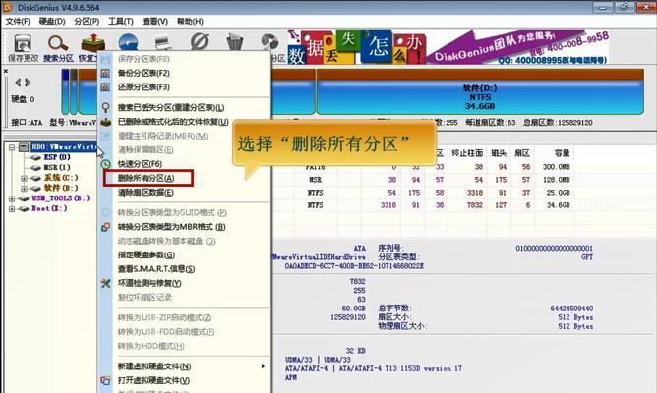Select 系统(C:) partition label in the tree
Screen dimensions: 657x393
61,178
